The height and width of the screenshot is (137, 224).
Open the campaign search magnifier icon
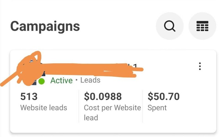pos(169,26)
